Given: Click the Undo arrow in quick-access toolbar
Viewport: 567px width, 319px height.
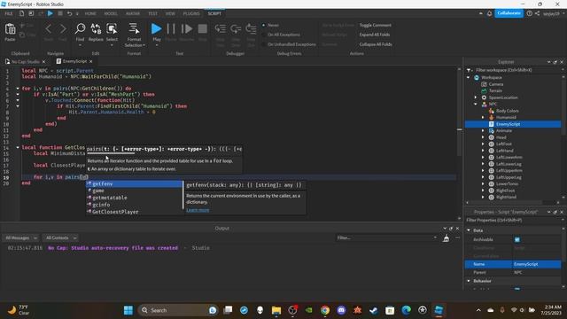Looking at the screenshot, I should [x=69, y=13].
